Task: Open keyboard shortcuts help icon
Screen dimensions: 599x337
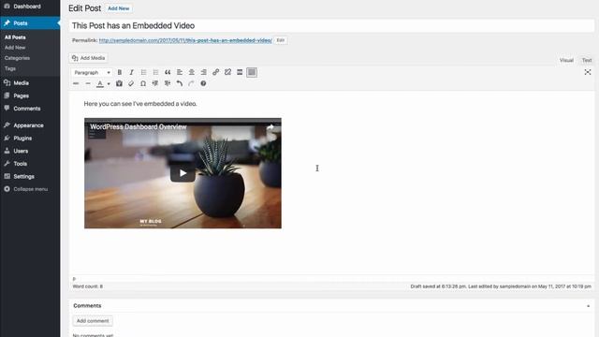Action: tap(203, 83)
